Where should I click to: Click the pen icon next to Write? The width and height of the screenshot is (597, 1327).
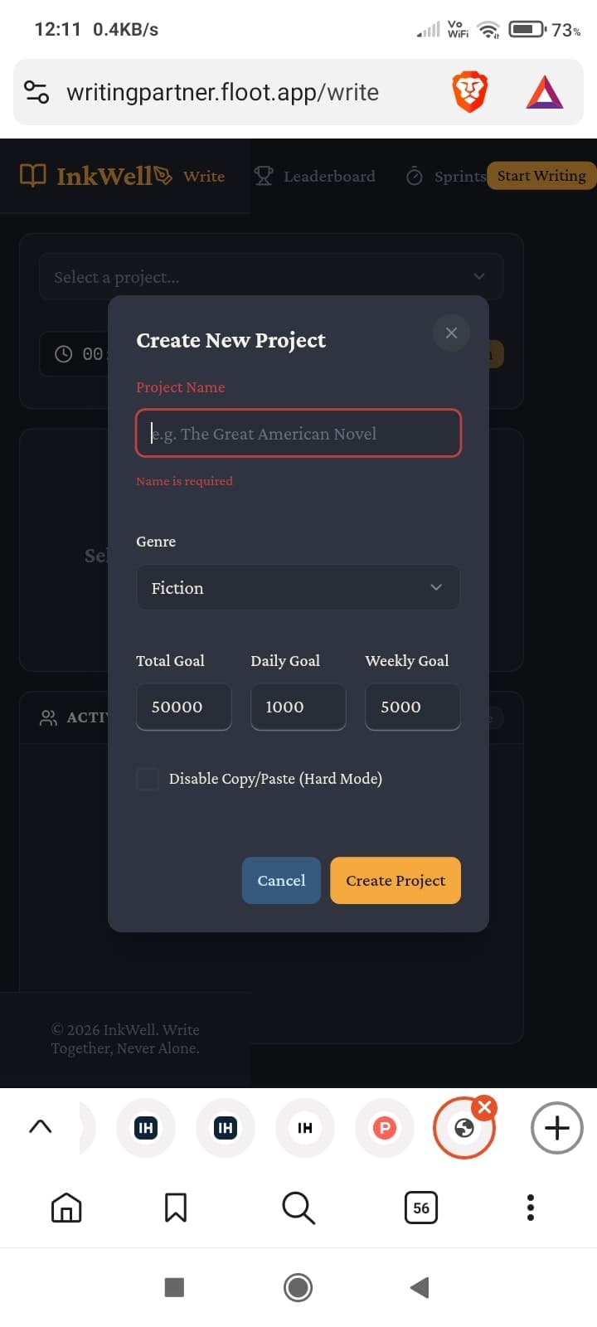pyautogui.click(x=163, y=173)
